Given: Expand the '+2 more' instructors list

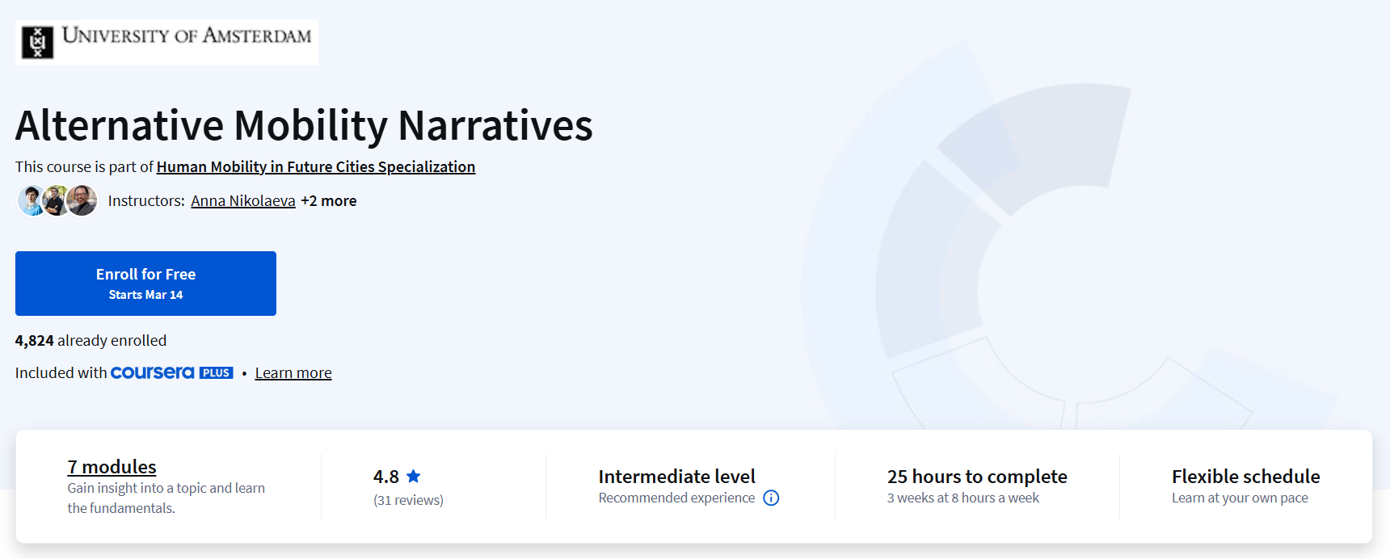Looking at the screenshot, I should (x=328, y=201).
